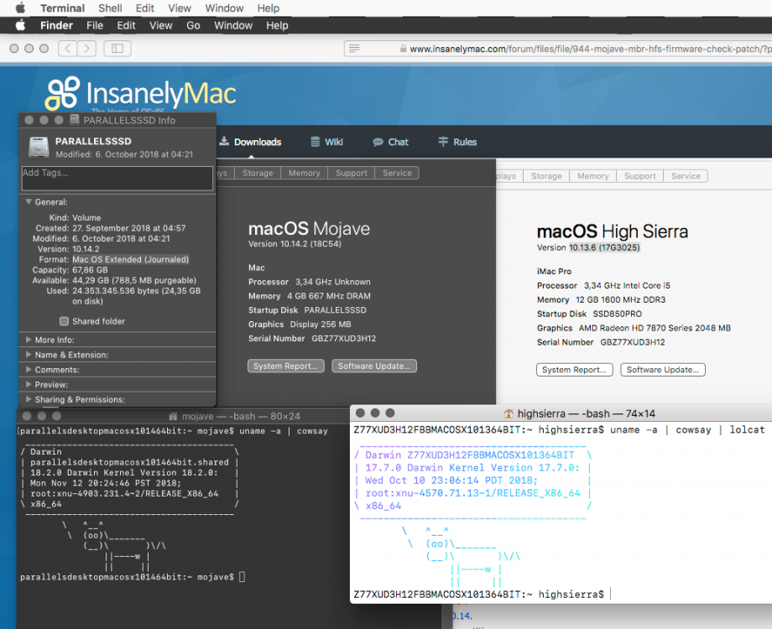
Task: Open Finder's Go menu
Action: click(x=193, y=26)
